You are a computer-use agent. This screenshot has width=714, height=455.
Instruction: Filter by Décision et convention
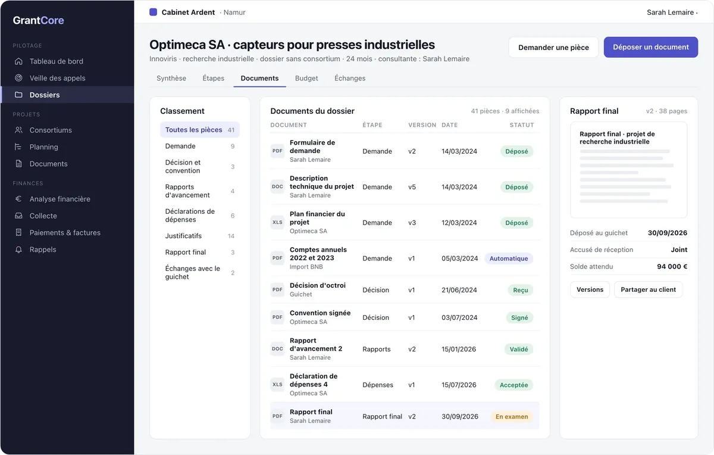click(200, 166)
